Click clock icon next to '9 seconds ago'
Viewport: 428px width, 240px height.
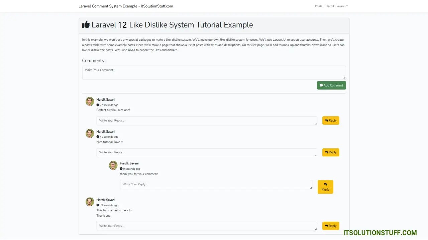(121, 169)
